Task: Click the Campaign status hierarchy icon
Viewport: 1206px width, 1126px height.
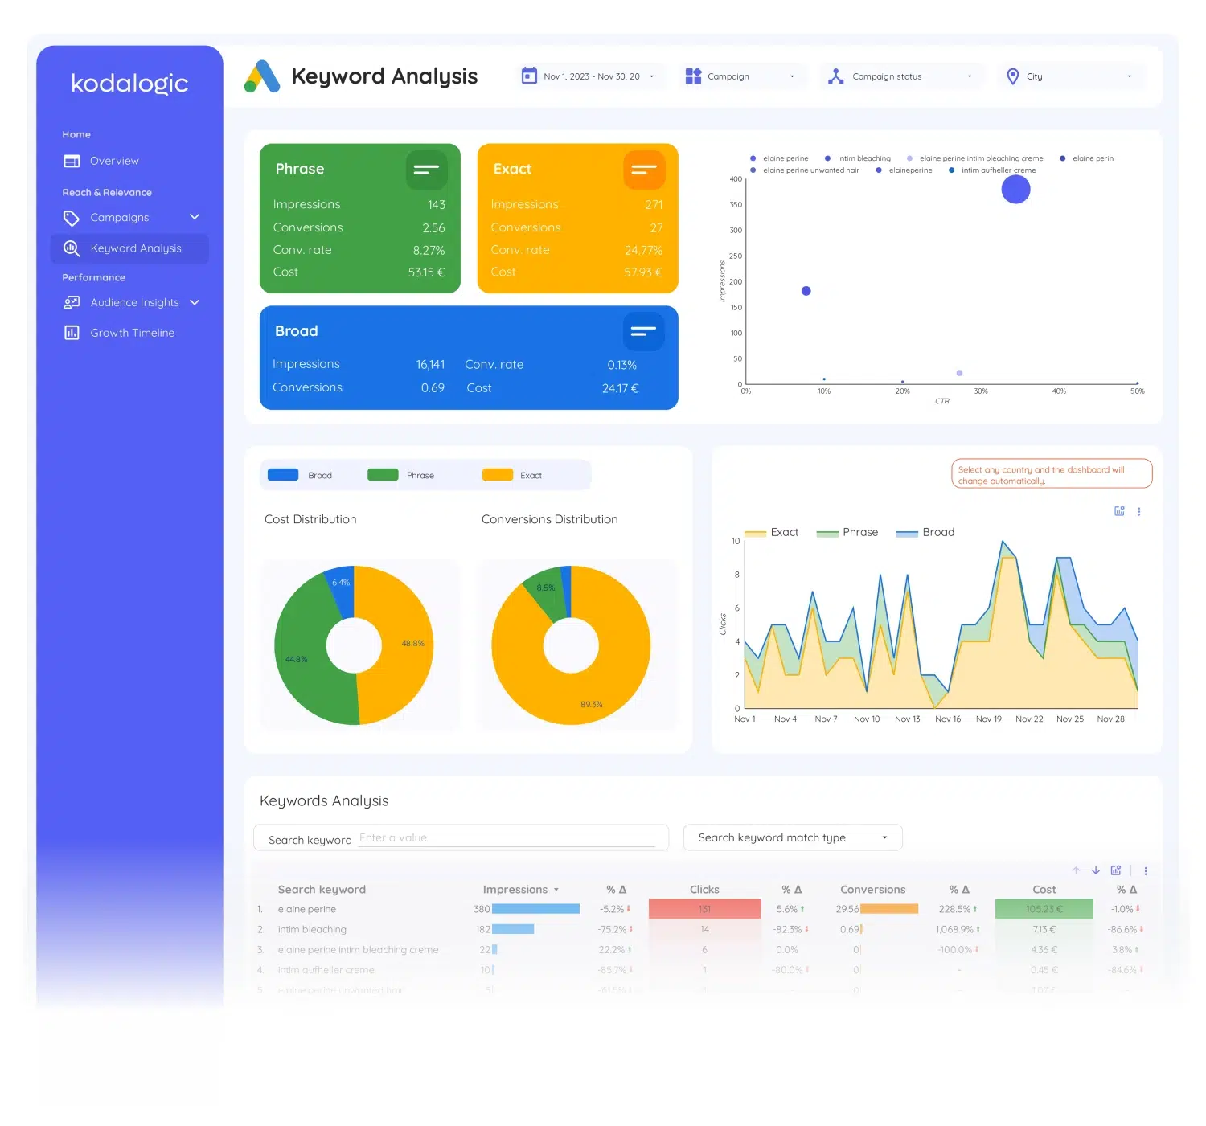Action: coord(835,76)
